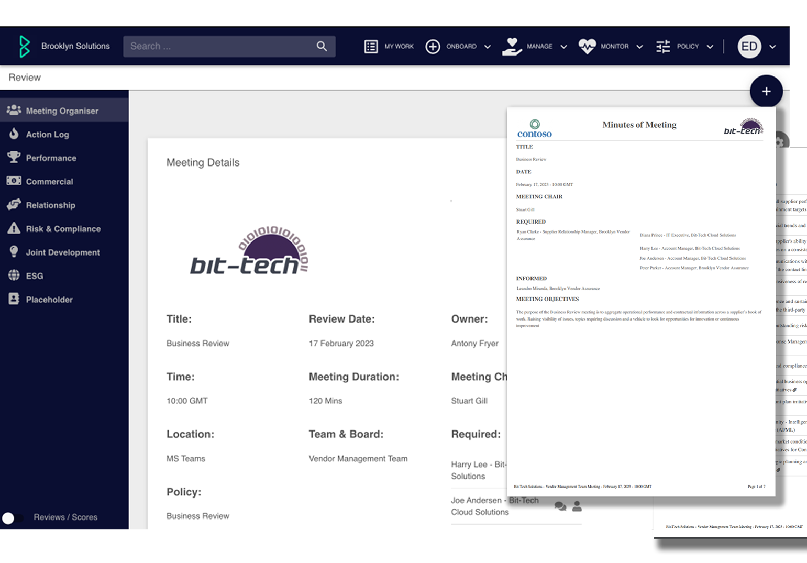This screenshot has width=807, height=563.
Task: Click the Risk & Compliance warning icon
Action: (x=14, y=228)
